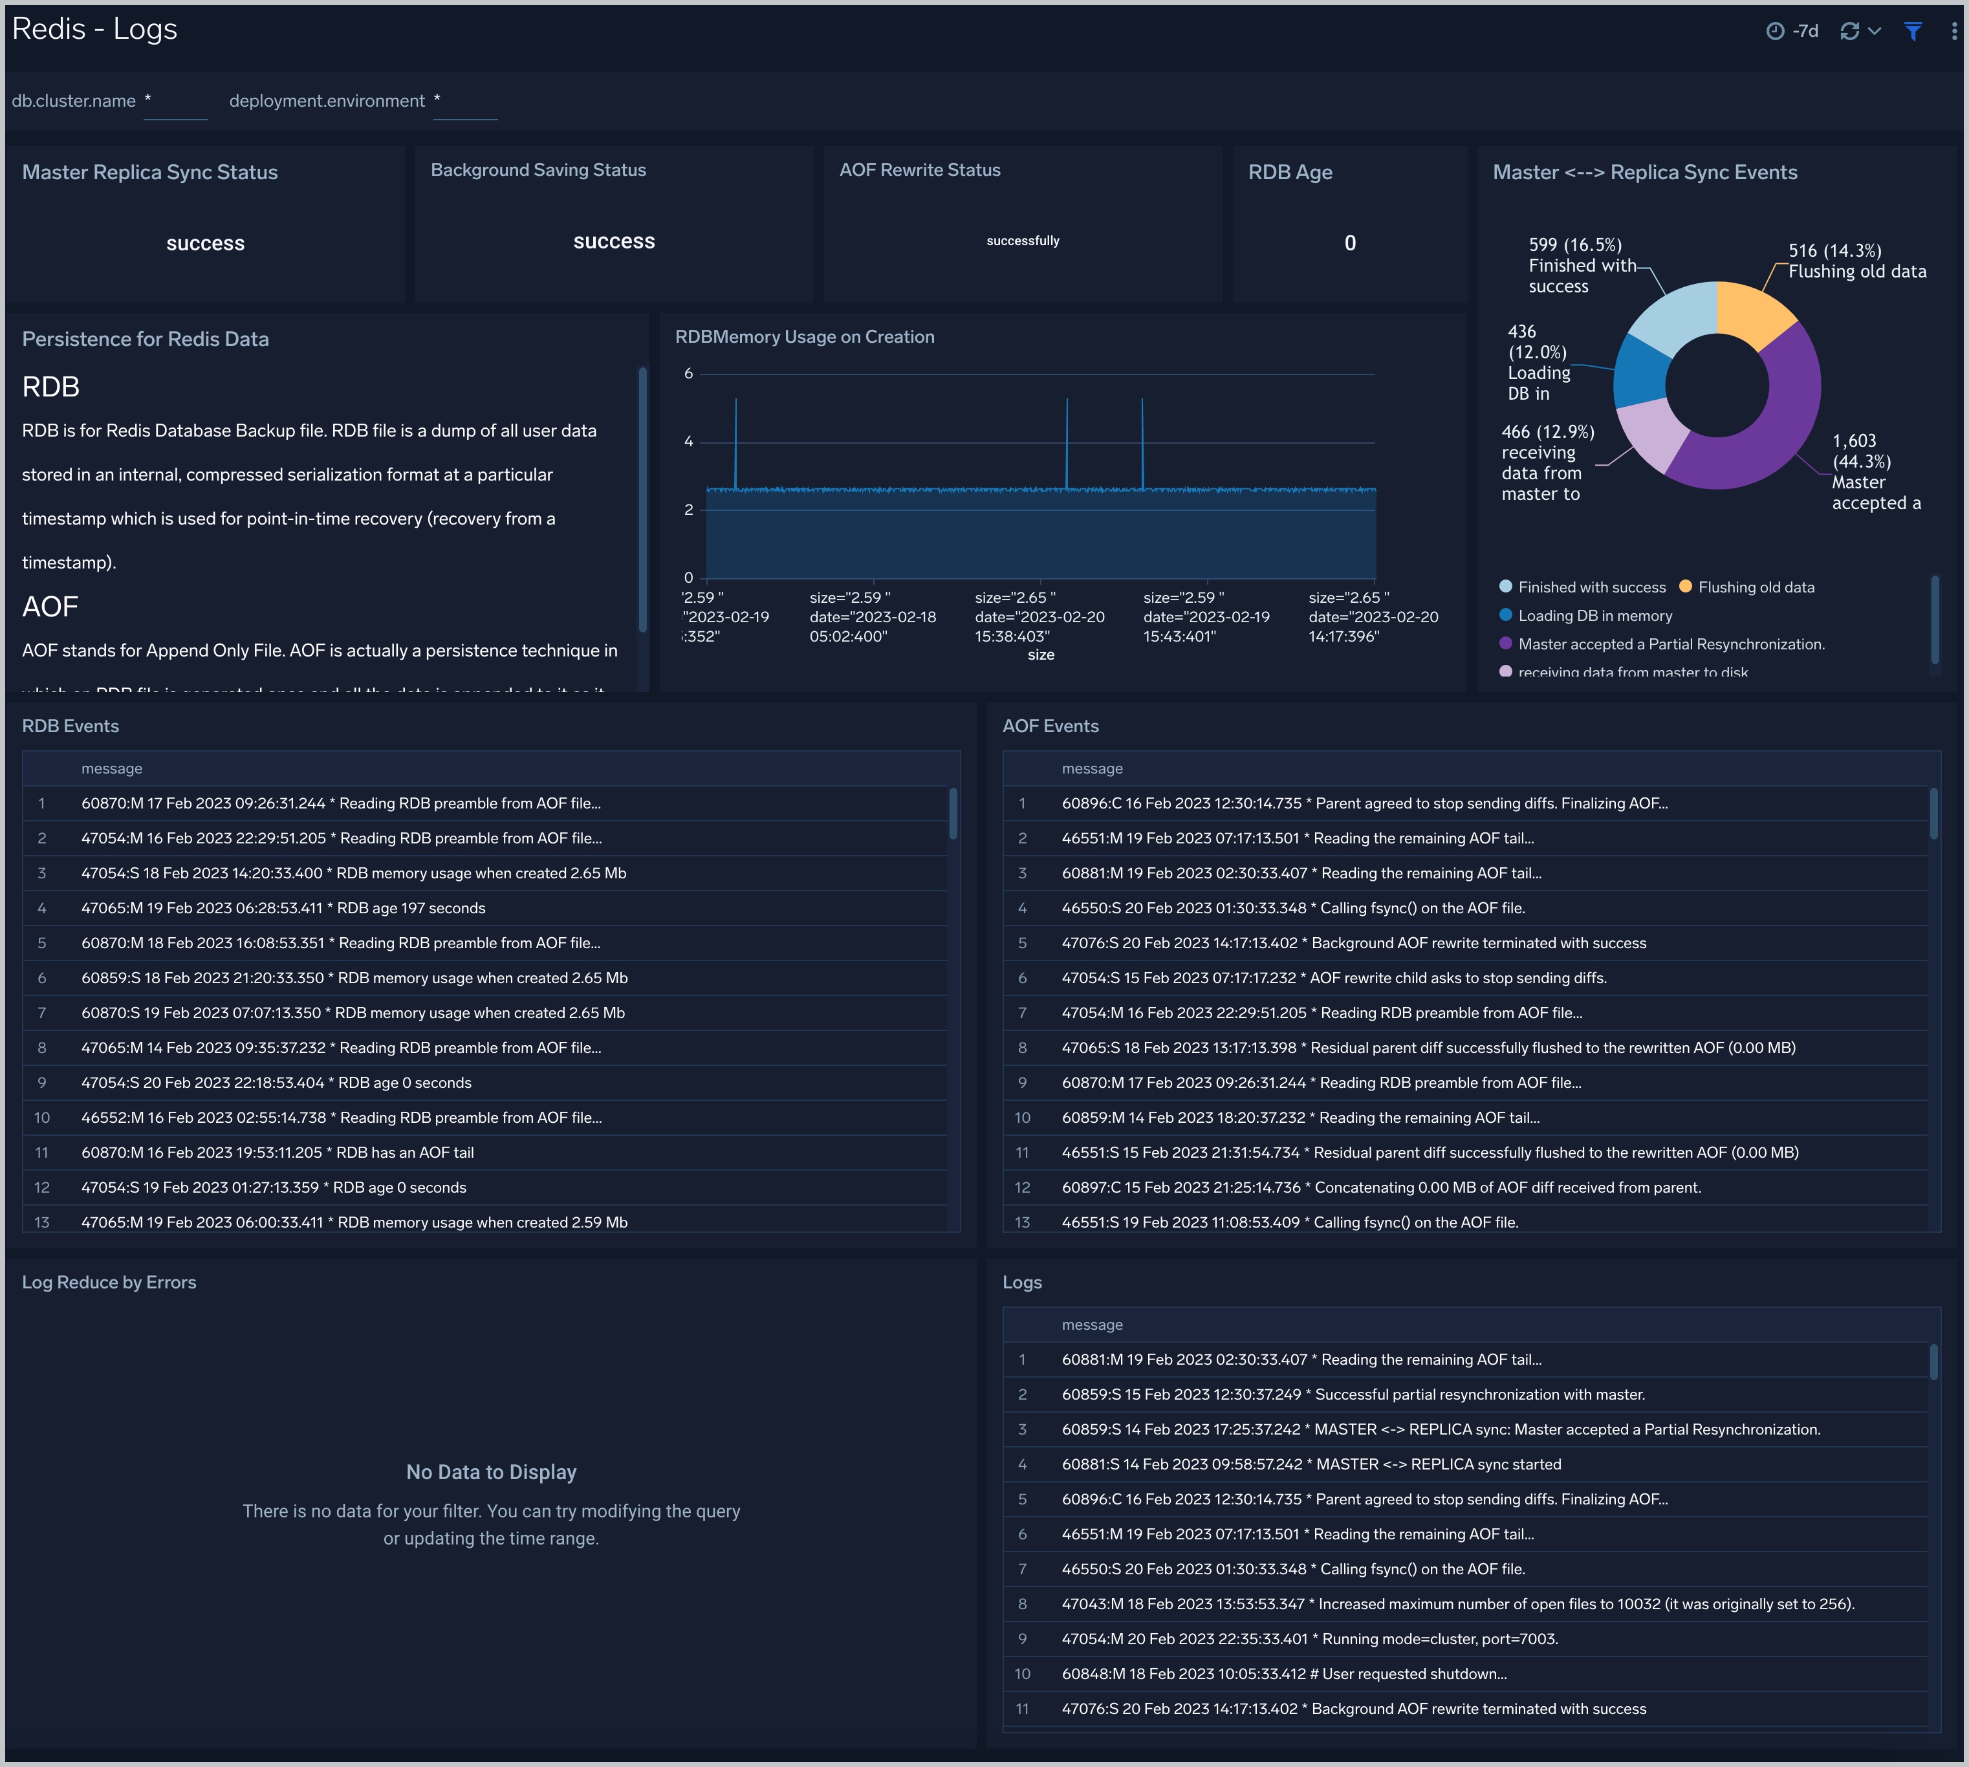The image size is (1969, 1767).
Task: Click the AOF heading in persistence text
Action: click(x=50, y=608)
